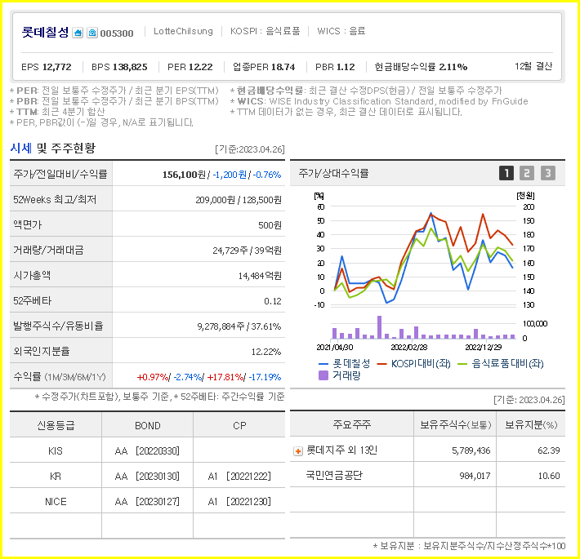Click the purple 거래량 legend swatch
Screen dimensions: 580x559
point(323,375)
